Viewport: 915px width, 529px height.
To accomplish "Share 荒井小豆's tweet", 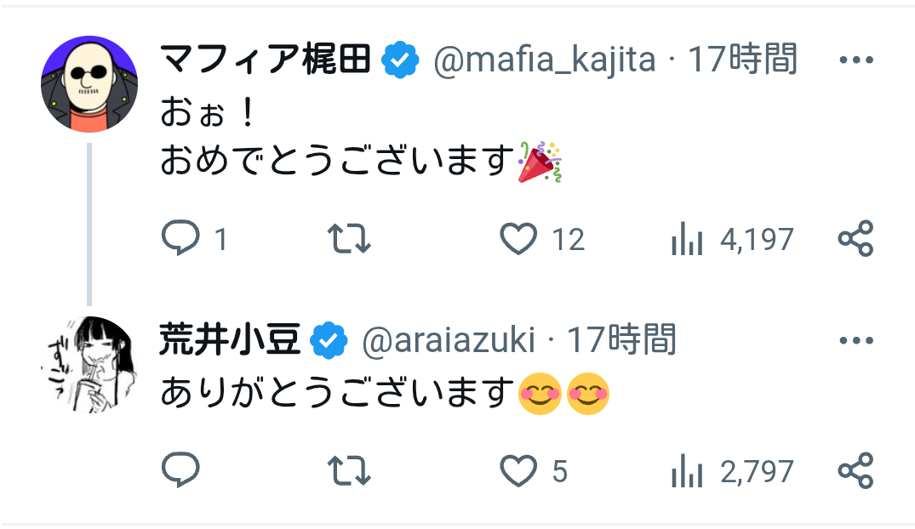I will [855, 470].
